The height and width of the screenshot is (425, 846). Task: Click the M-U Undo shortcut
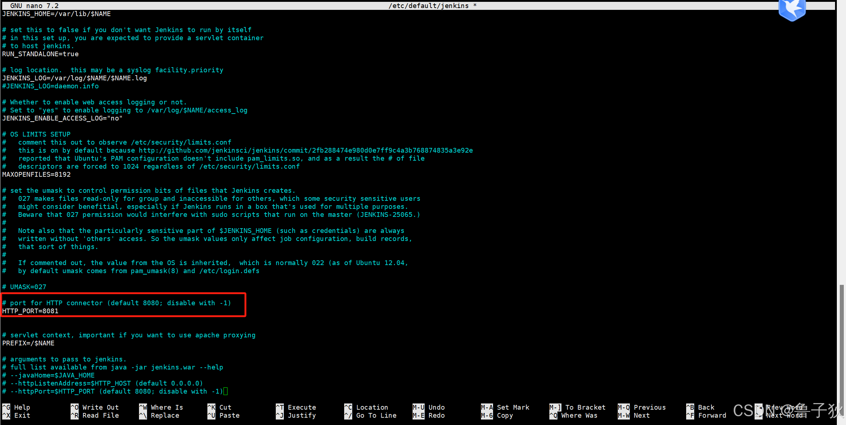coord(429,407)
